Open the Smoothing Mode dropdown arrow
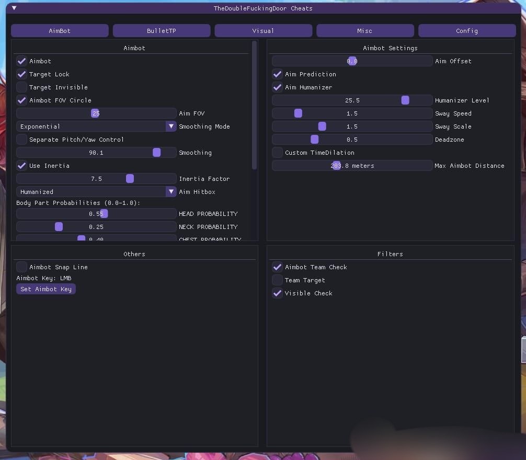Screen dimensions: 526x460 click(x=171, y=126)
